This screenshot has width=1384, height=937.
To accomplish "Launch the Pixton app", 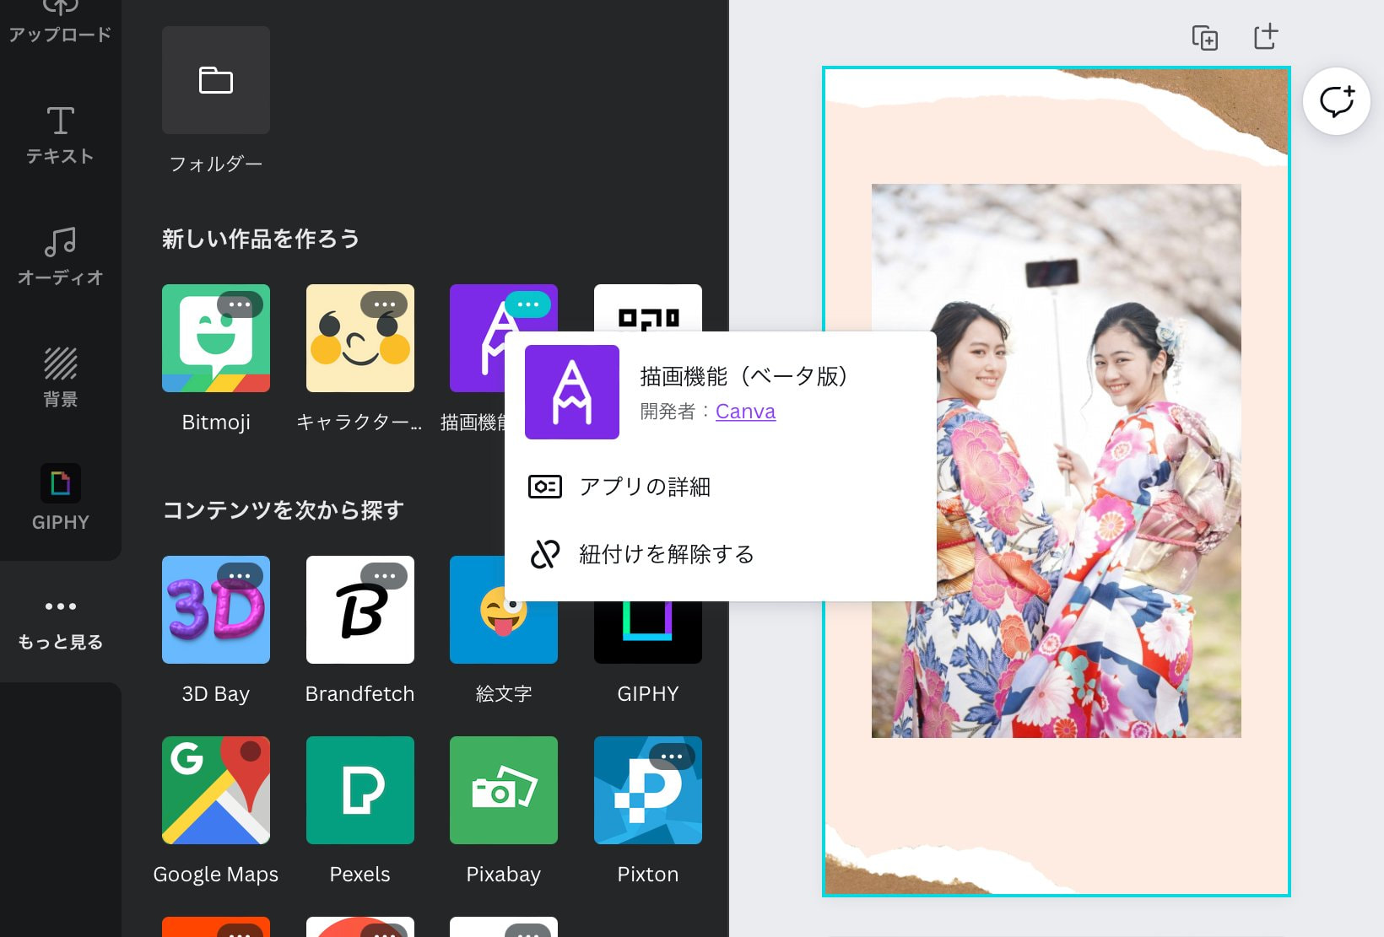I will 647,790.
